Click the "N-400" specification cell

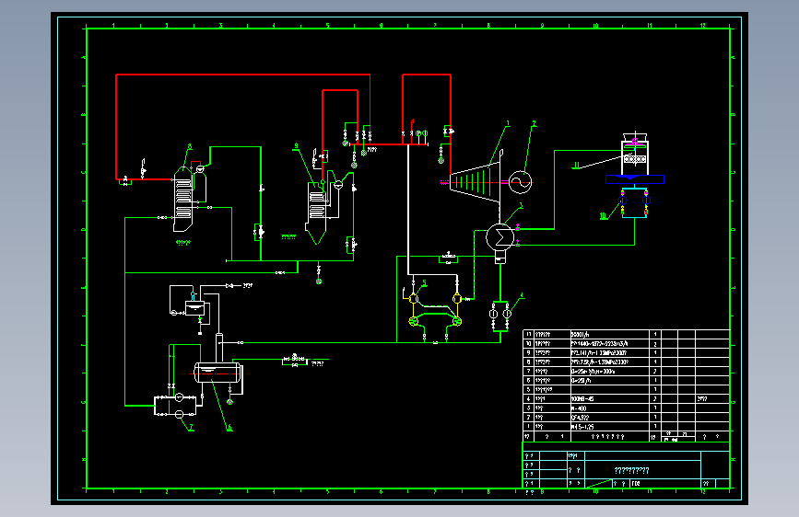pos(609,408)
